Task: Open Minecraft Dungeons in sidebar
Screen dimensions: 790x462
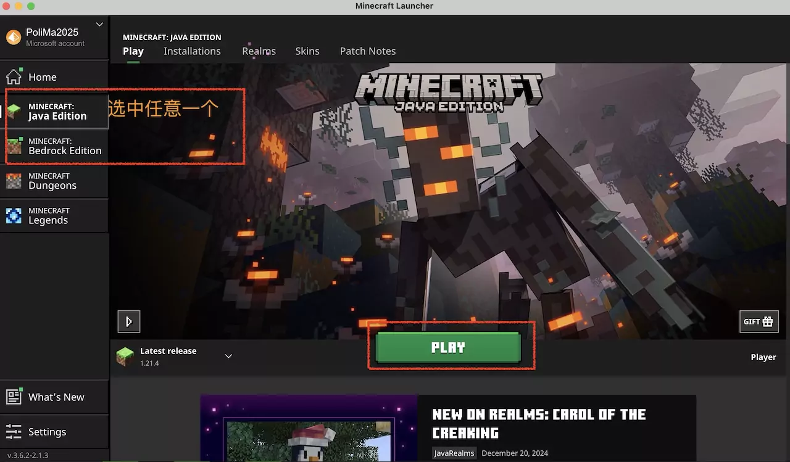Action: tap(54, 181)
